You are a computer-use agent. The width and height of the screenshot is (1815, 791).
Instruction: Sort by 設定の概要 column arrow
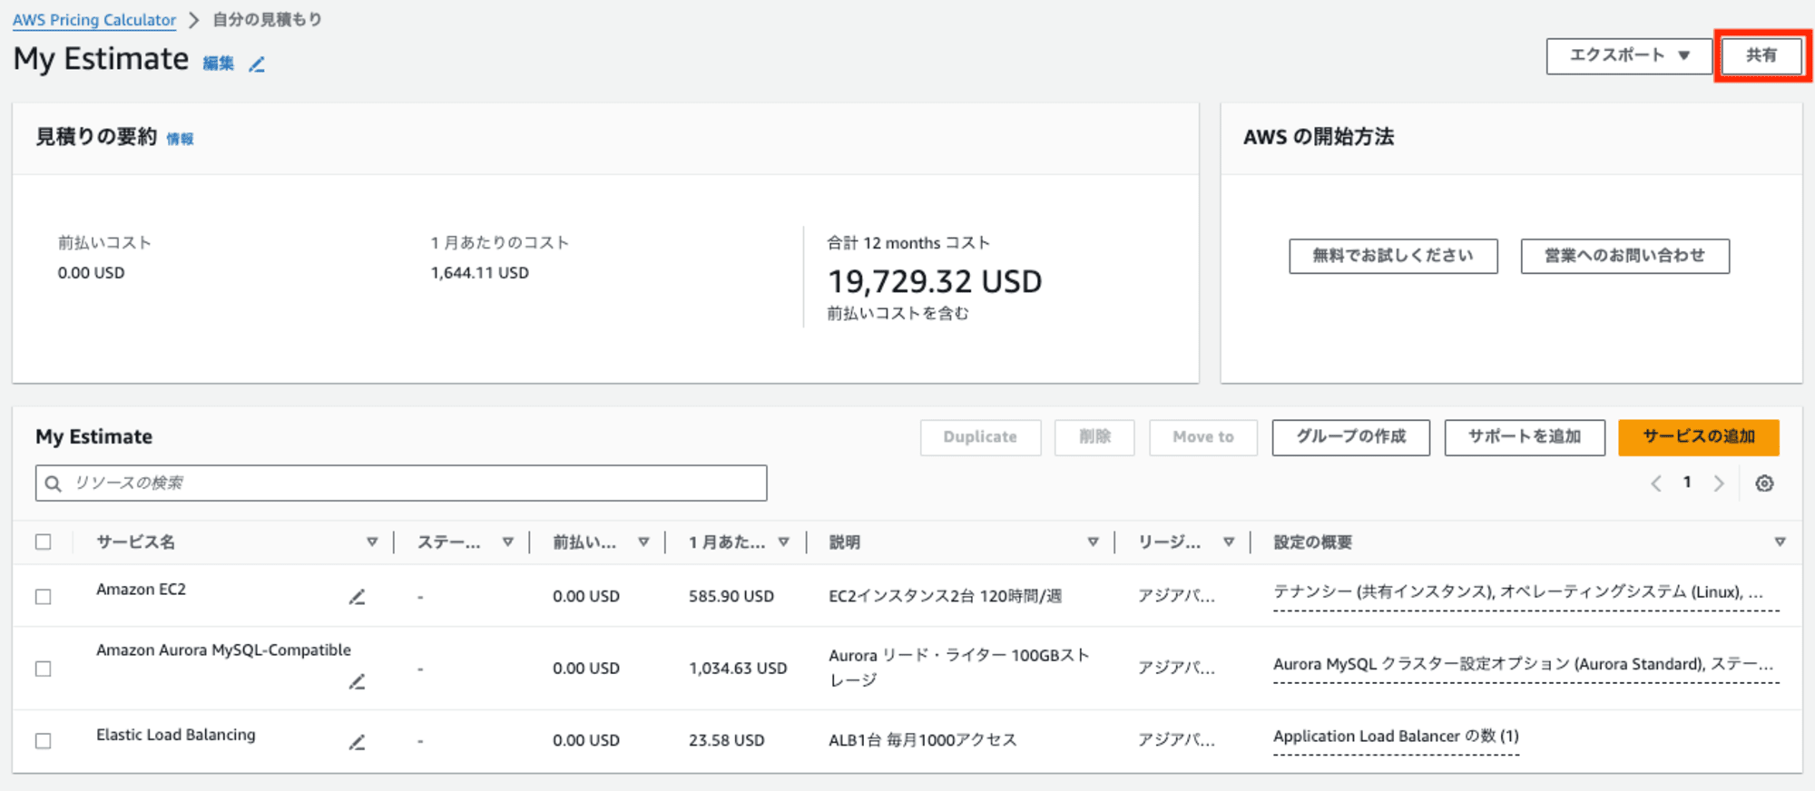(1780, 542)
